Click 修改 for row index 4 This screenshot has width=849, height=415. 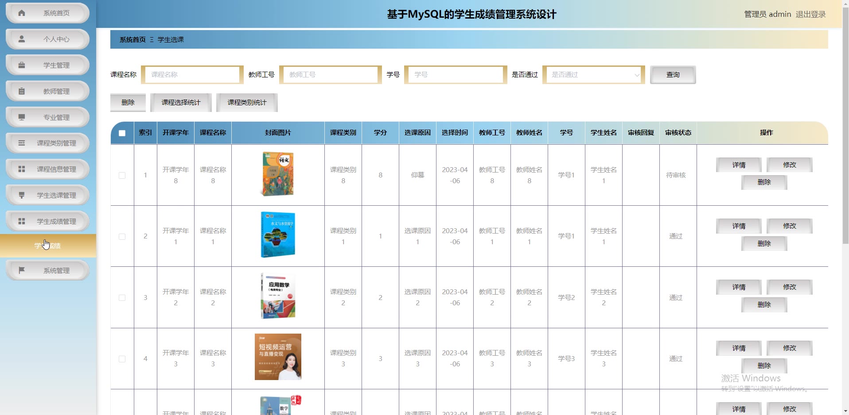coord(790,348)
